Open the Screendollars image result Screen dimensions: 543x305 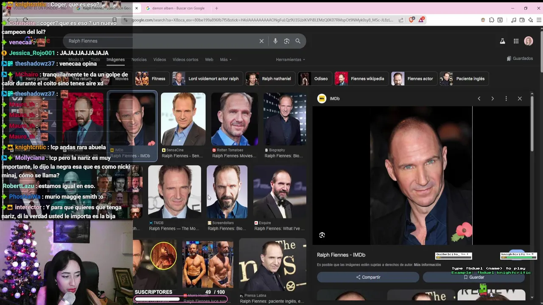coord(227,198)
